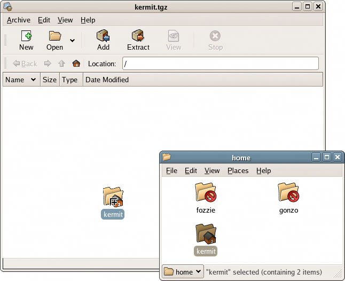Open the window menu icon of kermit.tgz
Screen dimensions: 345x281
tap(8, 7)
